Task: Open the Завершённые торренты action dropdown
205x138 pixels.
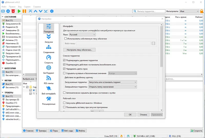Action: point(112,87)
